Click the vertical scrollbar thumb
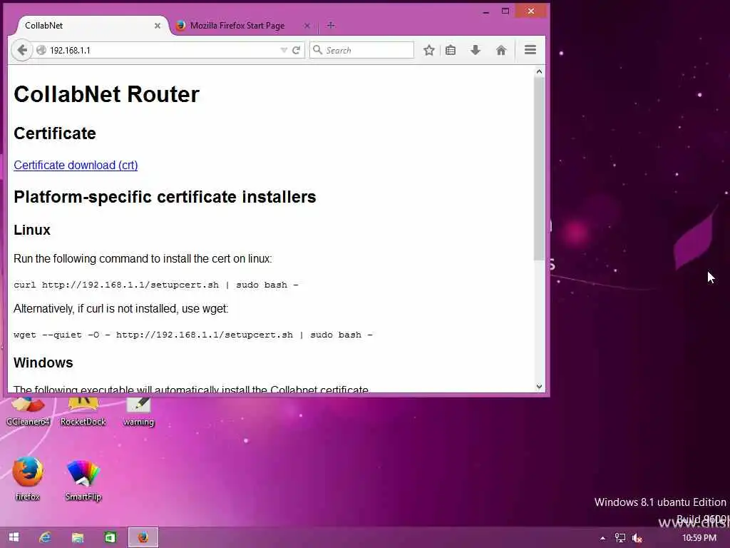This screenshot has width=730, height=548. tap(539, 168)
